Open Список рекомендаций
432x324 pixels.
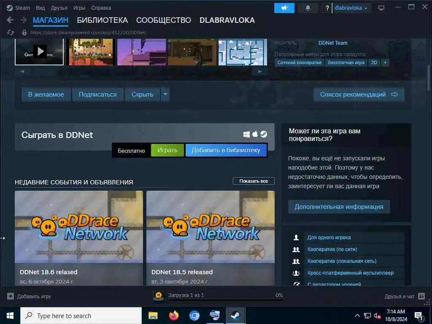click(359, 94)
